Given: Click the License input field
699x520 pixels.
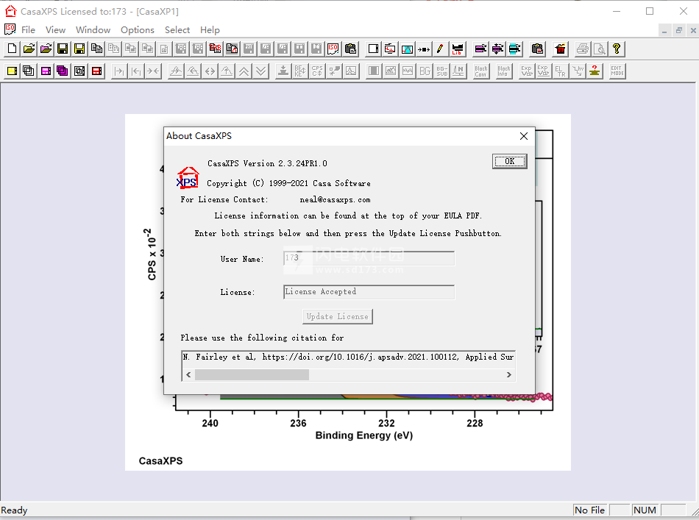Looking at the screenshot, I should tap(369, 292).
